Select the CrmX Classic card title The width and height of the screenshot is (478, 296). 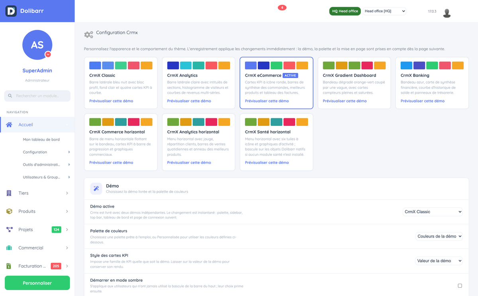[102, 75]
